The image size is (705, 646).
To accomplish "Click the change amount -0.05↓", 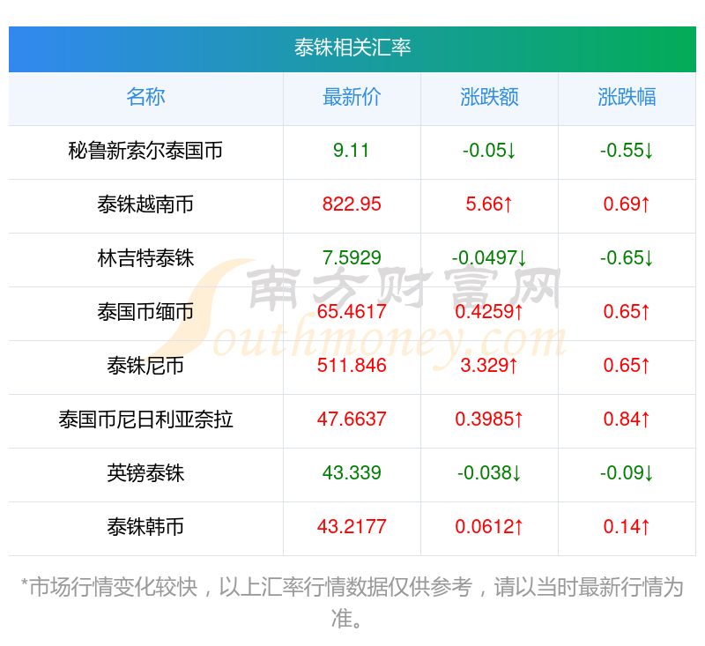I will point(489,150).
